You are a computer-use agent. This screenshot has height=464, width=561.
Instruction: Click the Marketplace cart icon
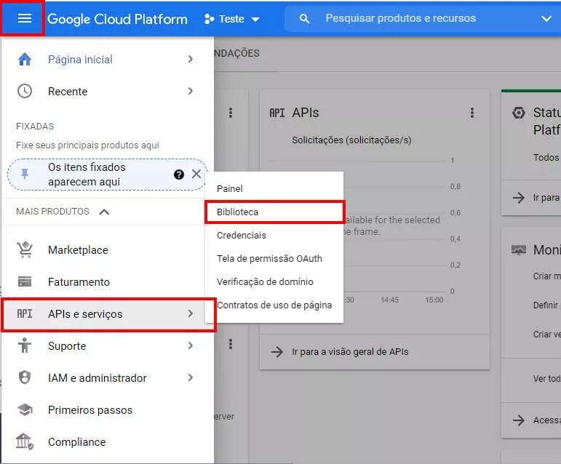click(25, 249)
